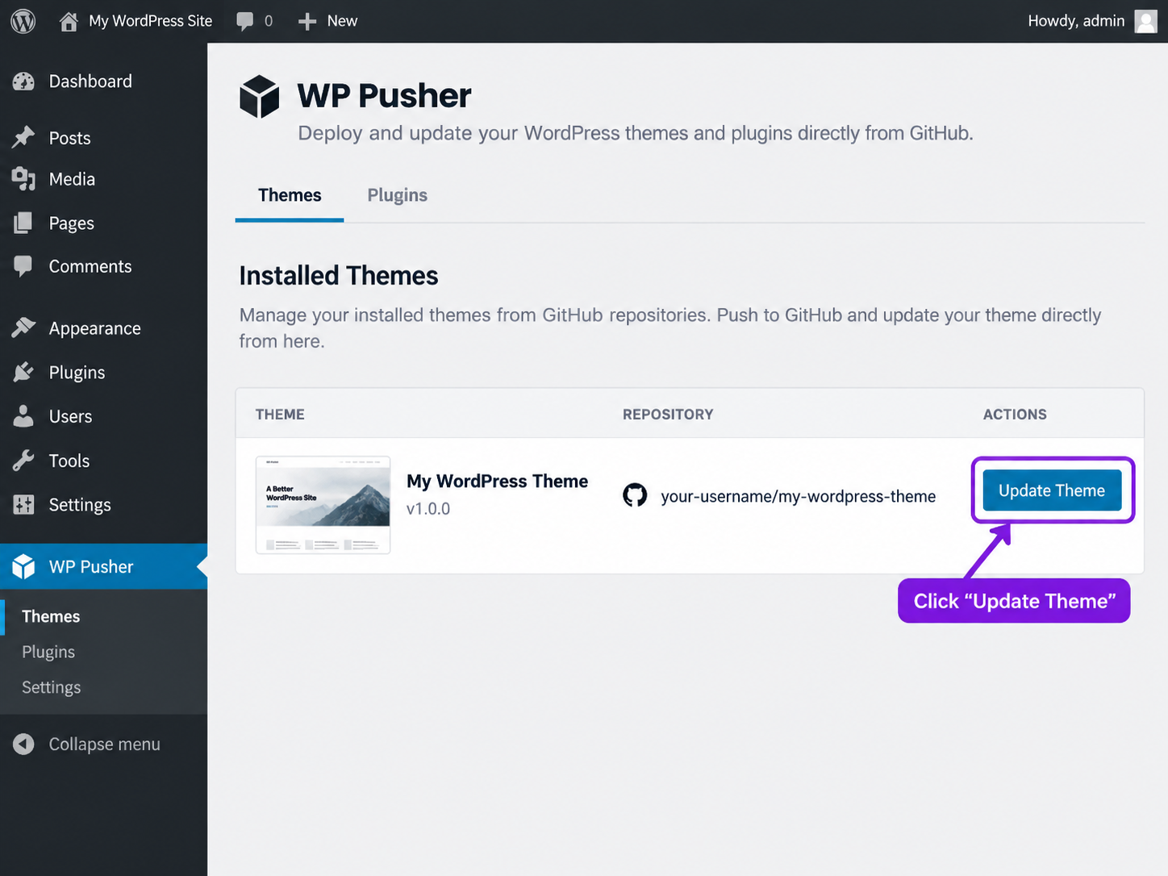Click the Plugins plug icon in sidebar
The image size is (1168, 876).
[23, 372]
